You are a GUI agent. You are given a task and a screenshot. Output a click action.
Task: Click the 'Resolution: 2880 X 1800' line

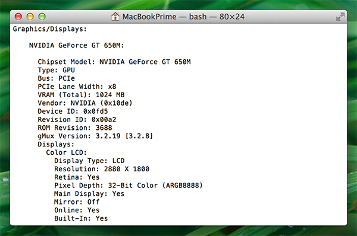(x=102, y=169)
